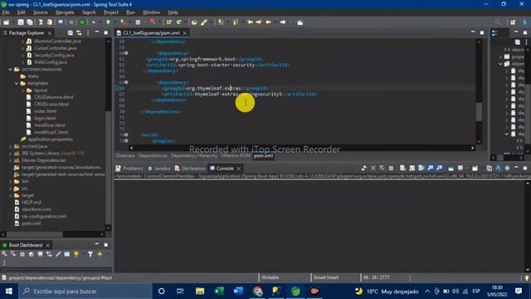Click the Chrome icon in the taskbar
The image size is (531, 299).
(257, 292)
